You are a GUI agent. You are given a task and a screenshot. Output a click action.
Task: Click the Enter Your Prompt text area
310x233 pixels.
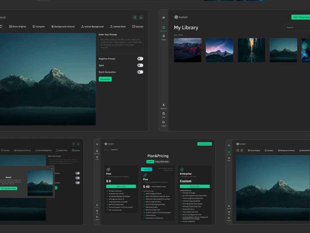pyautogui.click(x=121, y=45)
